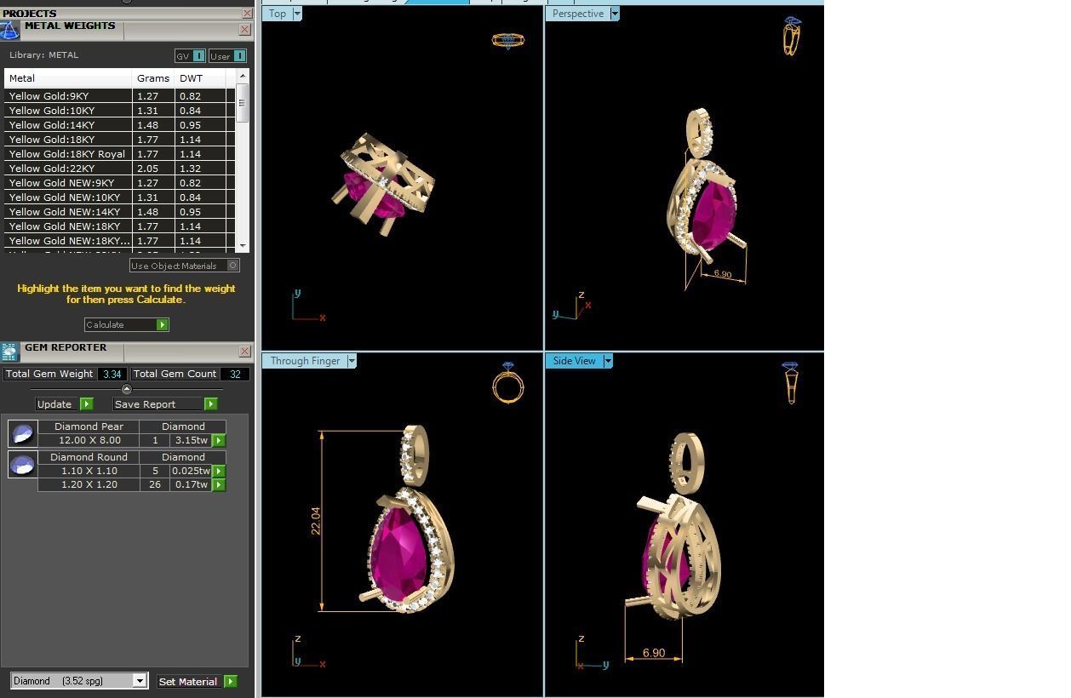The height and width of the screenshot is (698, 1071).
Task: Click the 6.90 dimension in Side View
Action: click(654, 653)
